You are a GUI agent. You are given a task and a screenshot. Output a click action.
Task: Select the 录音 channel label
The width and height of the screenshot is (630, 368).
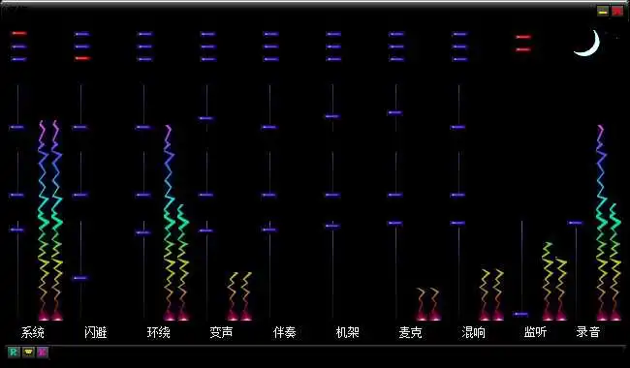point(587,332)
